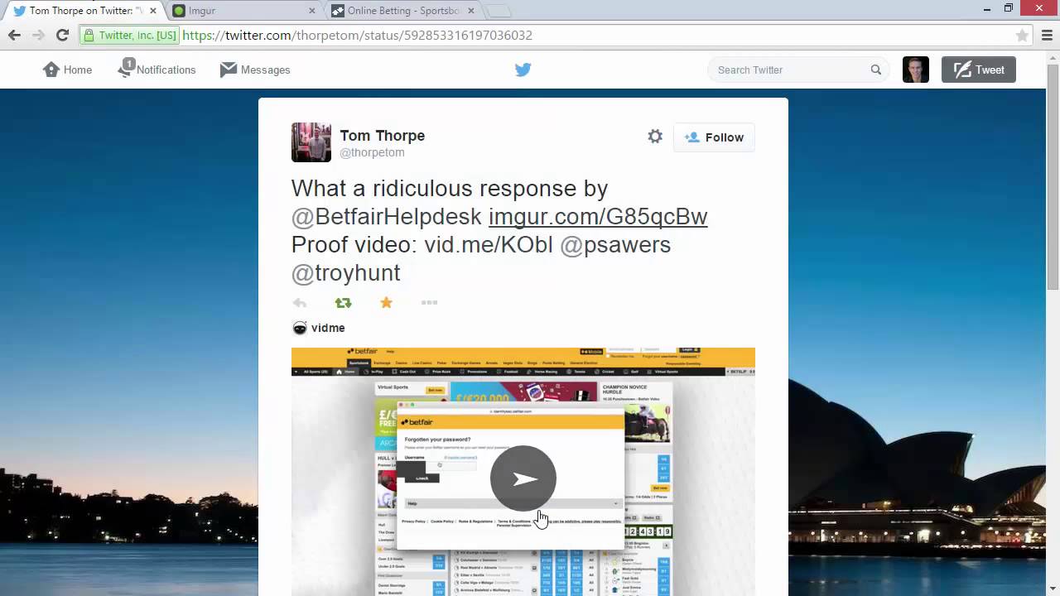The height and width of the screenshot is (596, 1060).
Task: Open more tweet actions ellipsis
Action: pos(429,303)
